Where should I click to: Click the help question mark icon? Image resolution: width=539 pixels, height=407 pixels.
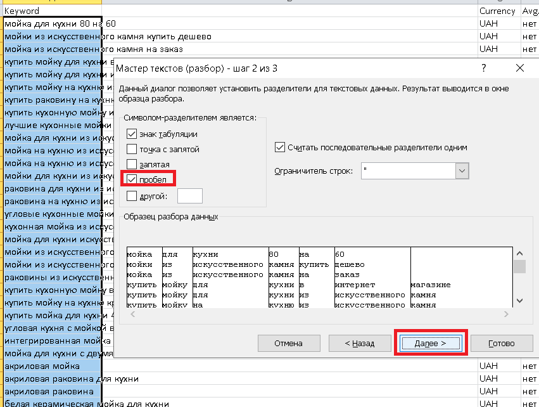(x=484, y=68)
